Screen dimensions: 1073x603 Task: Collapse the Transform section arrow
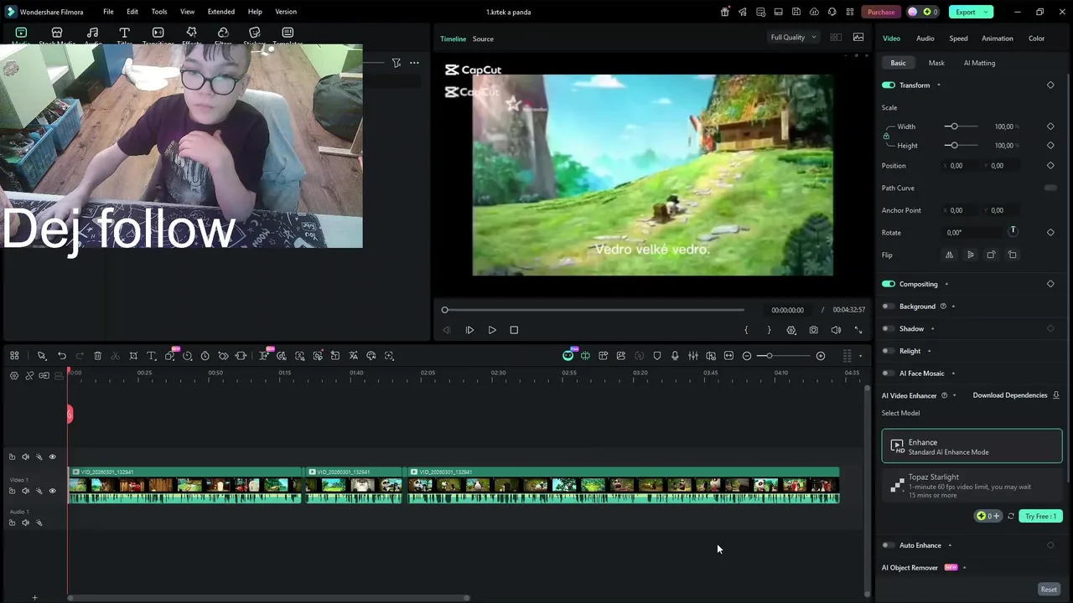[x=938, y=85]
